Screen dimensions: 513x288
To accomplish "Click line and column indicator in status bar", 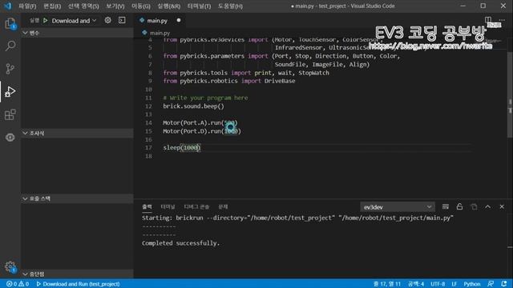I will [387, 284].
